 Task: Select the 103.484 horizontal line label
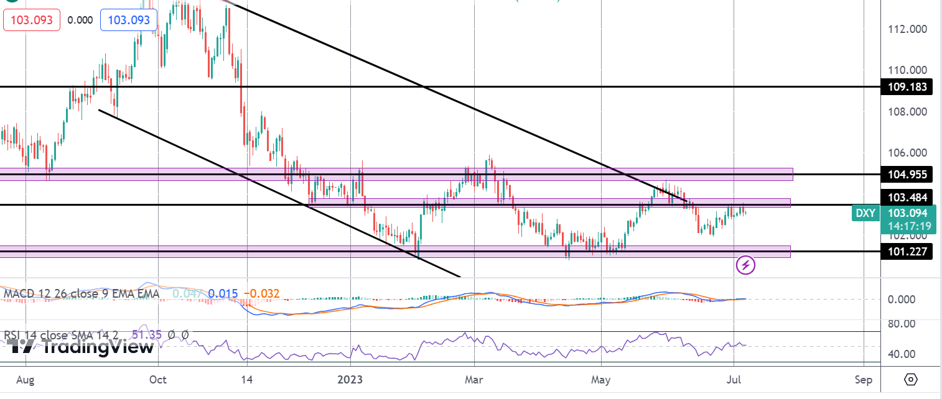[907, 198]
